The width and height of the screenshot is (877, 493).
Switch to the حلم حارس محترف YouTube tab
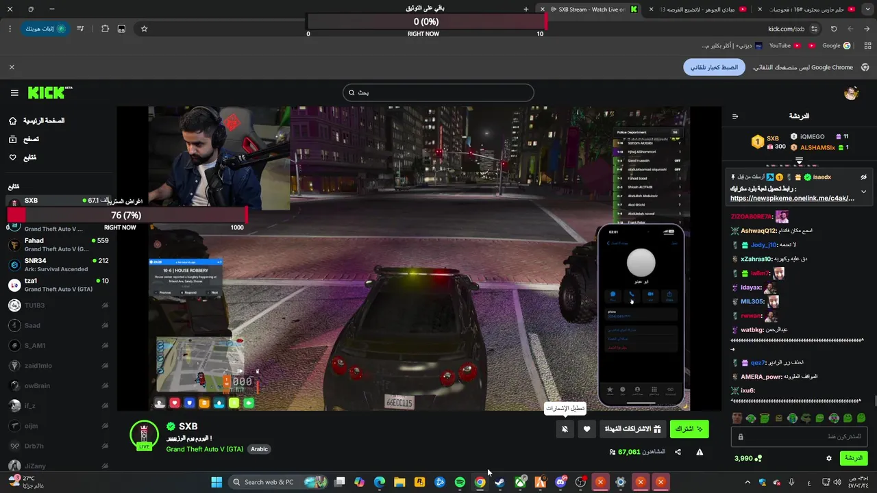[x=808, y=9]
